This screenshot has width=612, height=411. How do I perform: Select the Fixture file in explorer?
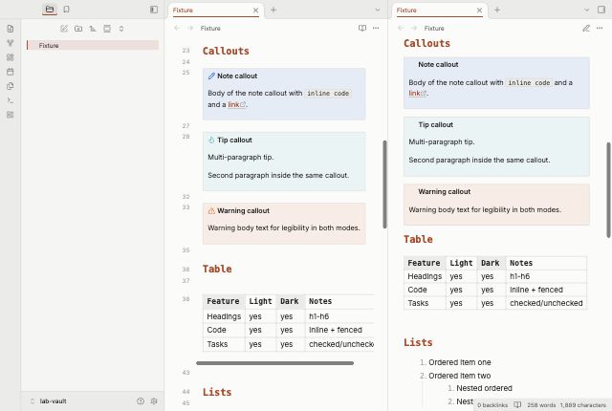point(93,45)
